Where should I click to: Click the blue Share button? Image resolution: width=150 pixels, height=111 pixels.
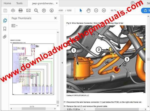(146, 10)
